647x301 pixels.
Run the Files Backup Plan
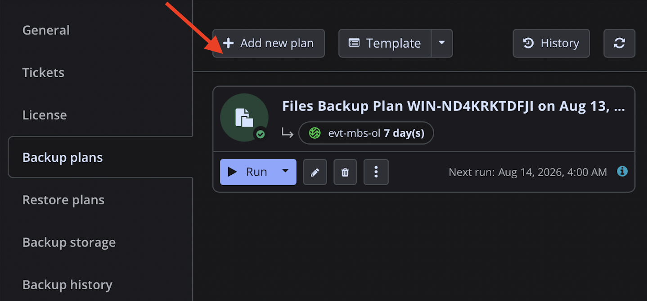[247, 172]
